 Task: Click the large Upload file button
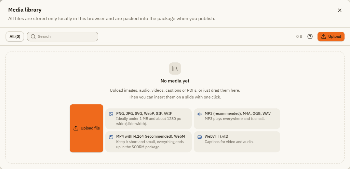pos(86,128)
